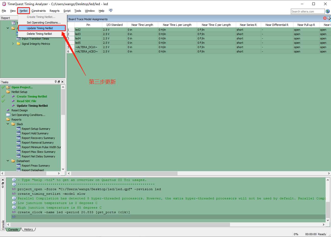Switch to the Console tab
Viewport: 331px width, 237px height.
[x=13, y=230]
